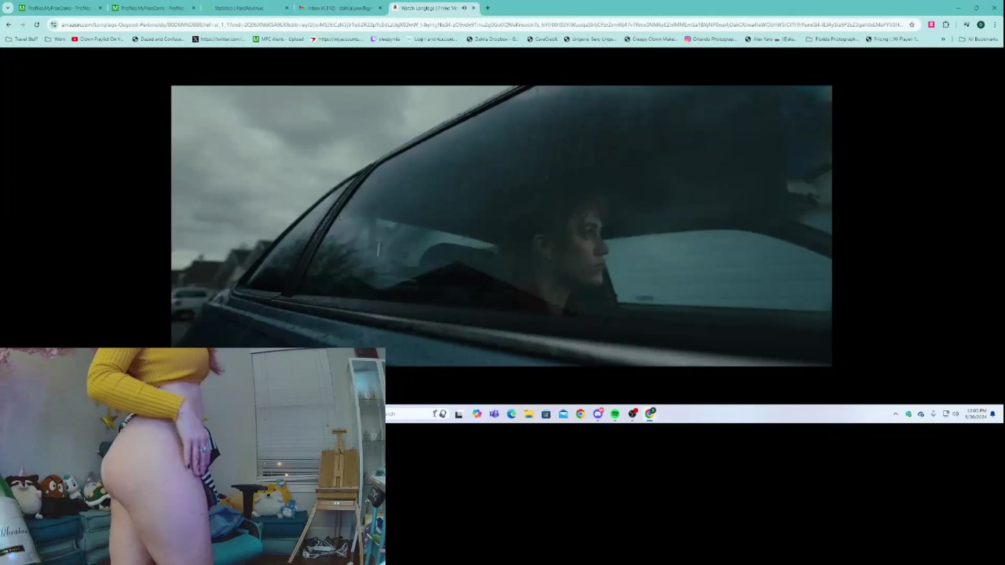The height and width of the screenshot is (565, 1005).
Task: Open the Mail app from the taskbar
Action: tap(563, 414)
